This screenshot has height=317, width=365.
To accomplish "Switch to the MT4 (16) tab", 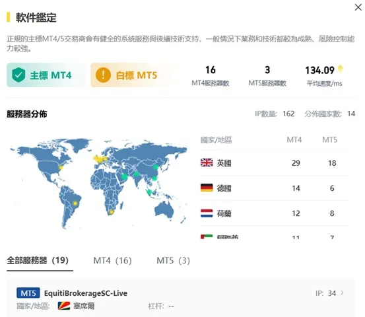I will tap(112, 260).
